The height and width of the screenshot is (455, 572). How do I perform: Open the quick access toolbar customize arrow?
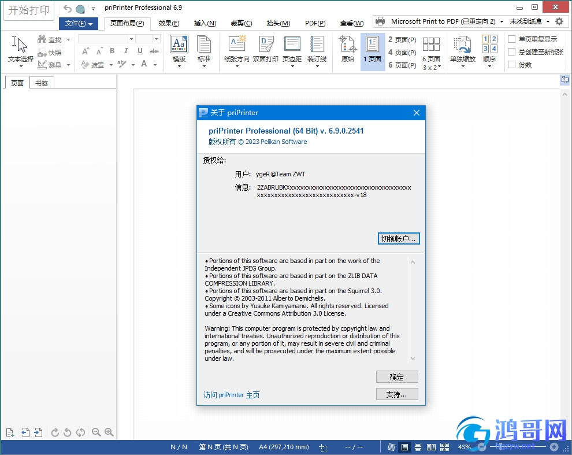[93, 9]
